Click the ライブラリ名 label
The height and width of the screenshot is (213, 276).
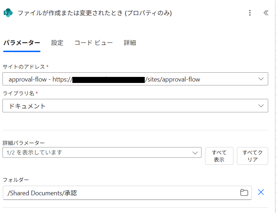[18, 93]
